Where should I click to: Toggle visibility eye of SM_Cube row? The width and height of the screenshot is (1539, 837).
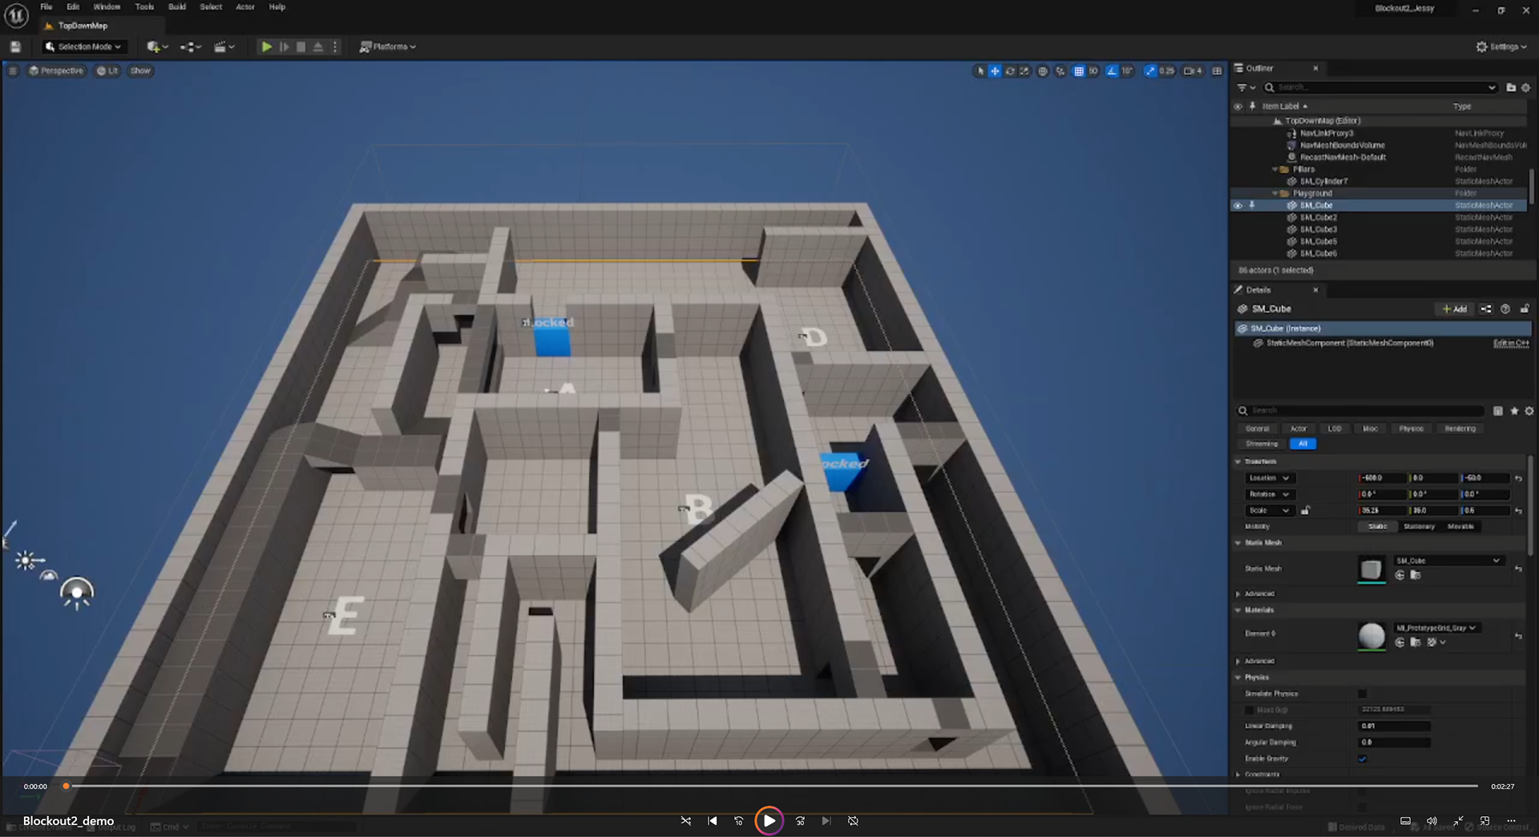[x=1238, y=206]
